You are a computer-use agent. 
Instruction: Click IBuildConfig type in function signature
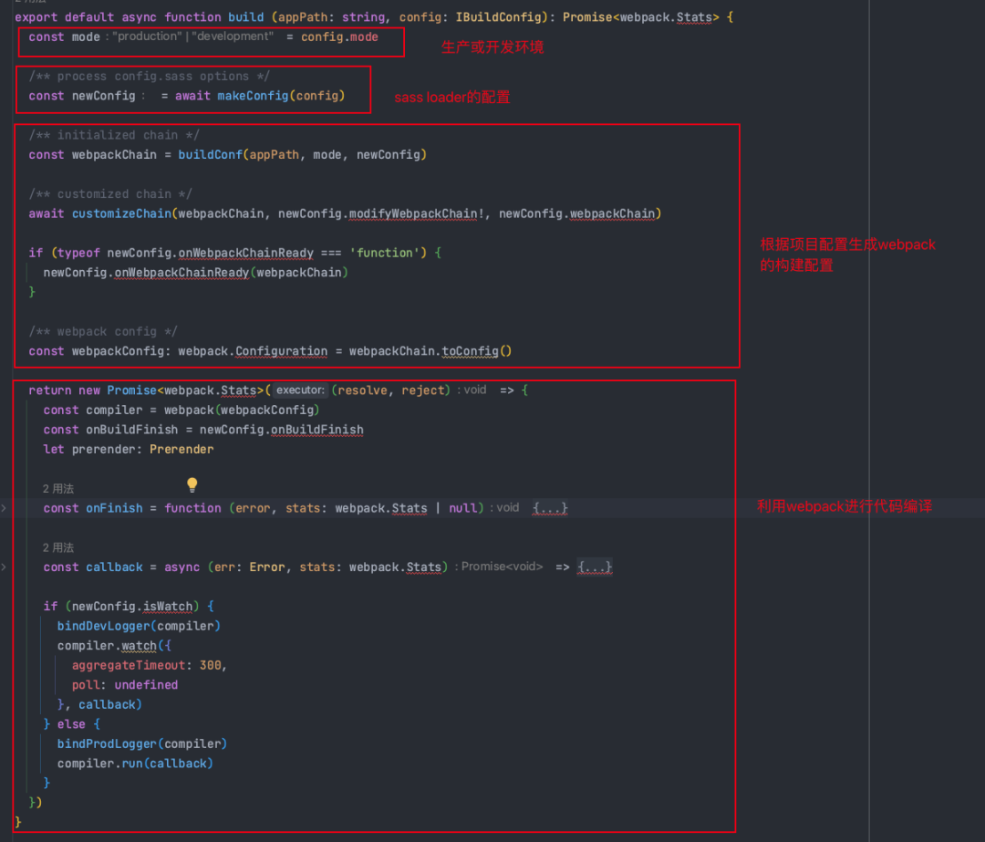tap(499, 17)
